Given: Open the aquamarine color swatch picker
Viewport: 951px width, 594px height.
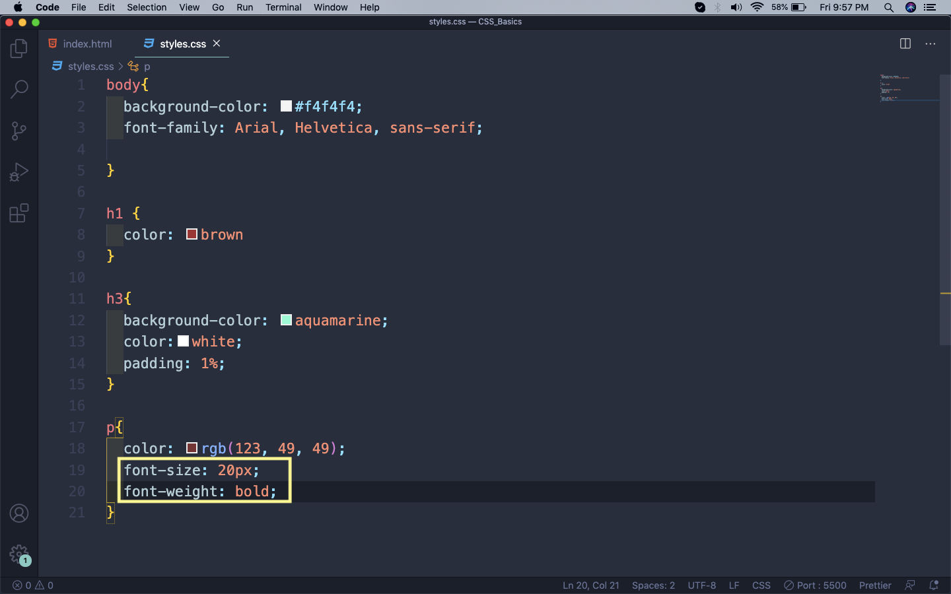Looking at the screenshot, I should (x=286, y=320).
